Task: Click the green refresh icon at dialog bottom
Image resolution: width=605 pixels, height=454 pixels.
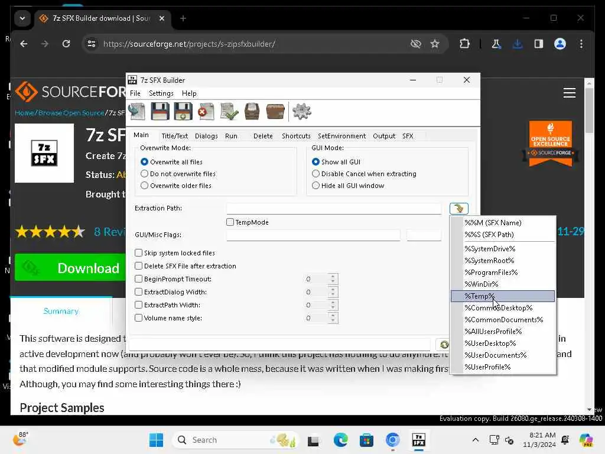Action: coord(444,345)
